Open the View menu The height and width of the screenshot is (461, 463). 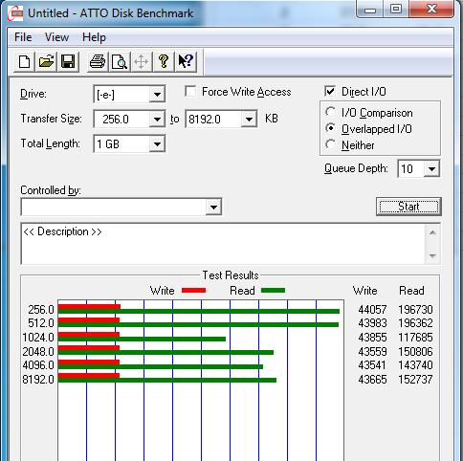click(x=56, y=37)
